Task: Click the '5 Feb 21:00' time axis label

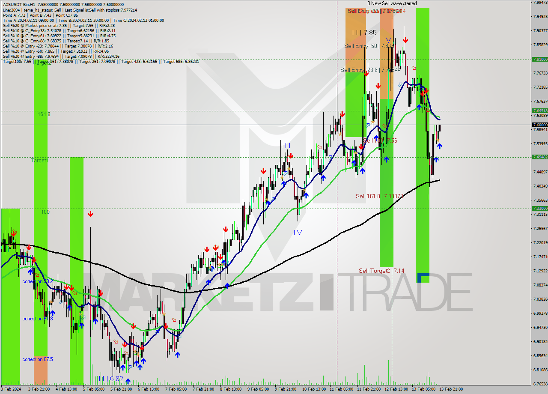Action: tap(121, 389)
